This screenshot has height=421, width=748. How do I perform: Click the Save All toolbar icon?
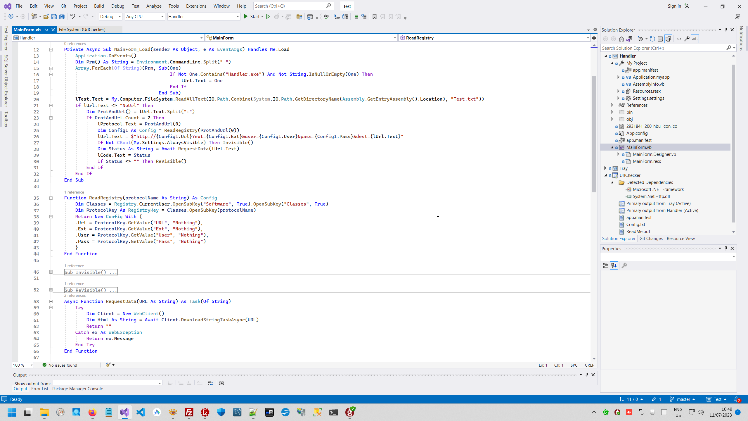coord(62,17)
